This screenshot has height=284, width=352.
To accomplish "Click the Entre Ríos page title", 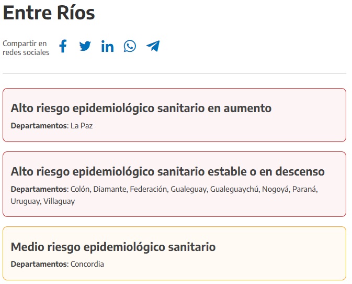I will pyautogui.click(x=49, y=13).
